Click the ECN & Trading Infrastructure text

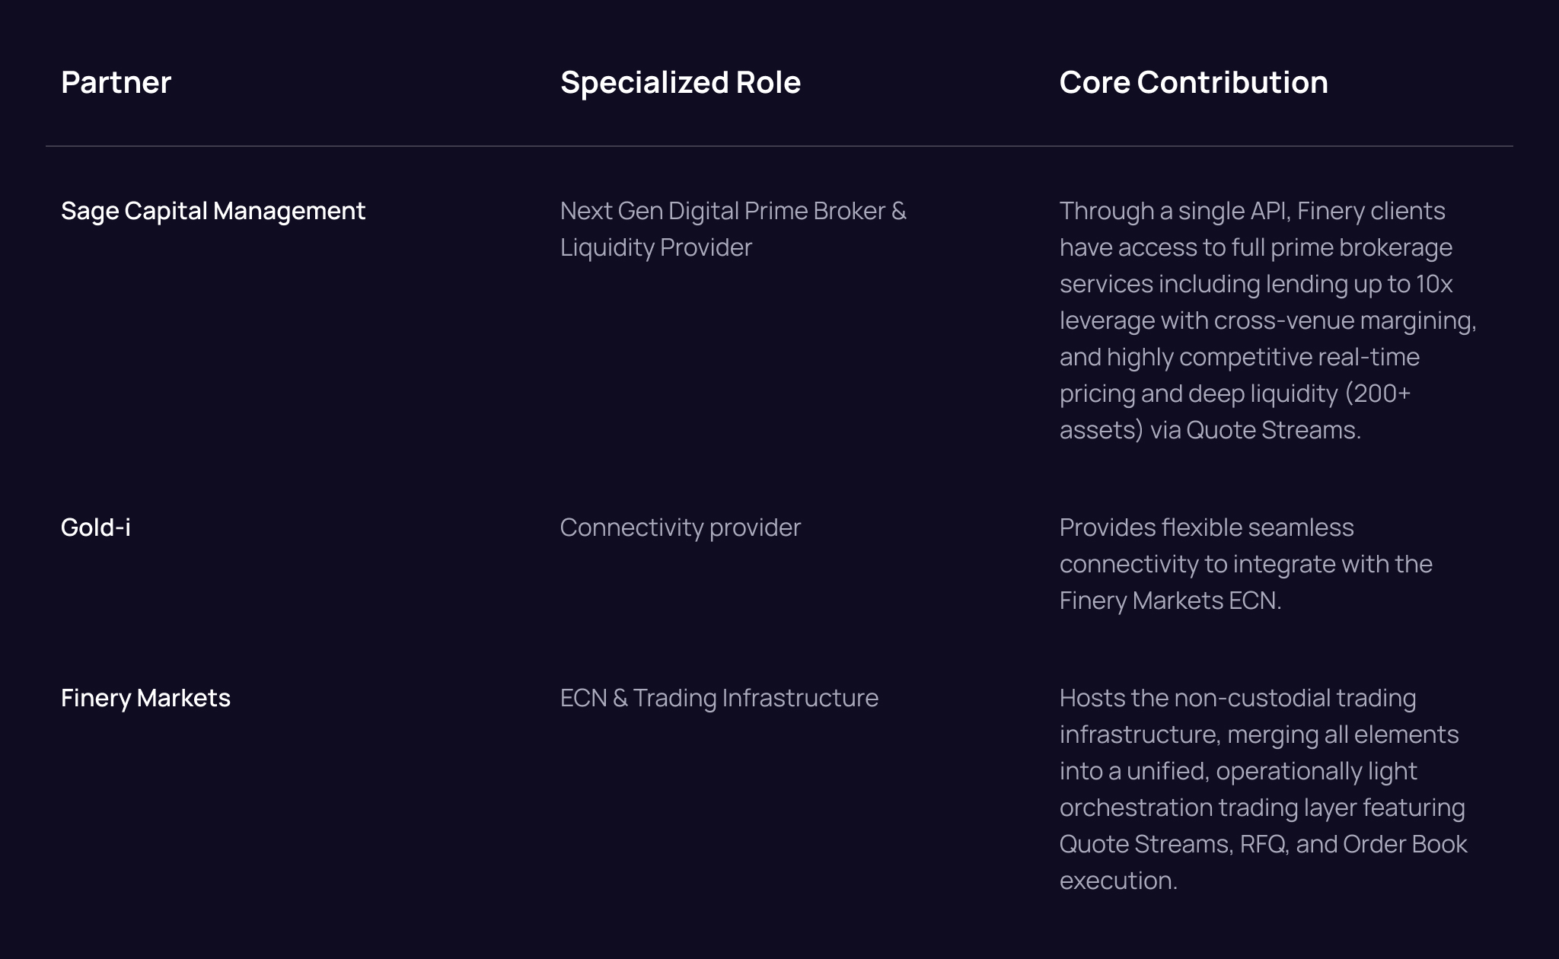(x=719, y=698)
